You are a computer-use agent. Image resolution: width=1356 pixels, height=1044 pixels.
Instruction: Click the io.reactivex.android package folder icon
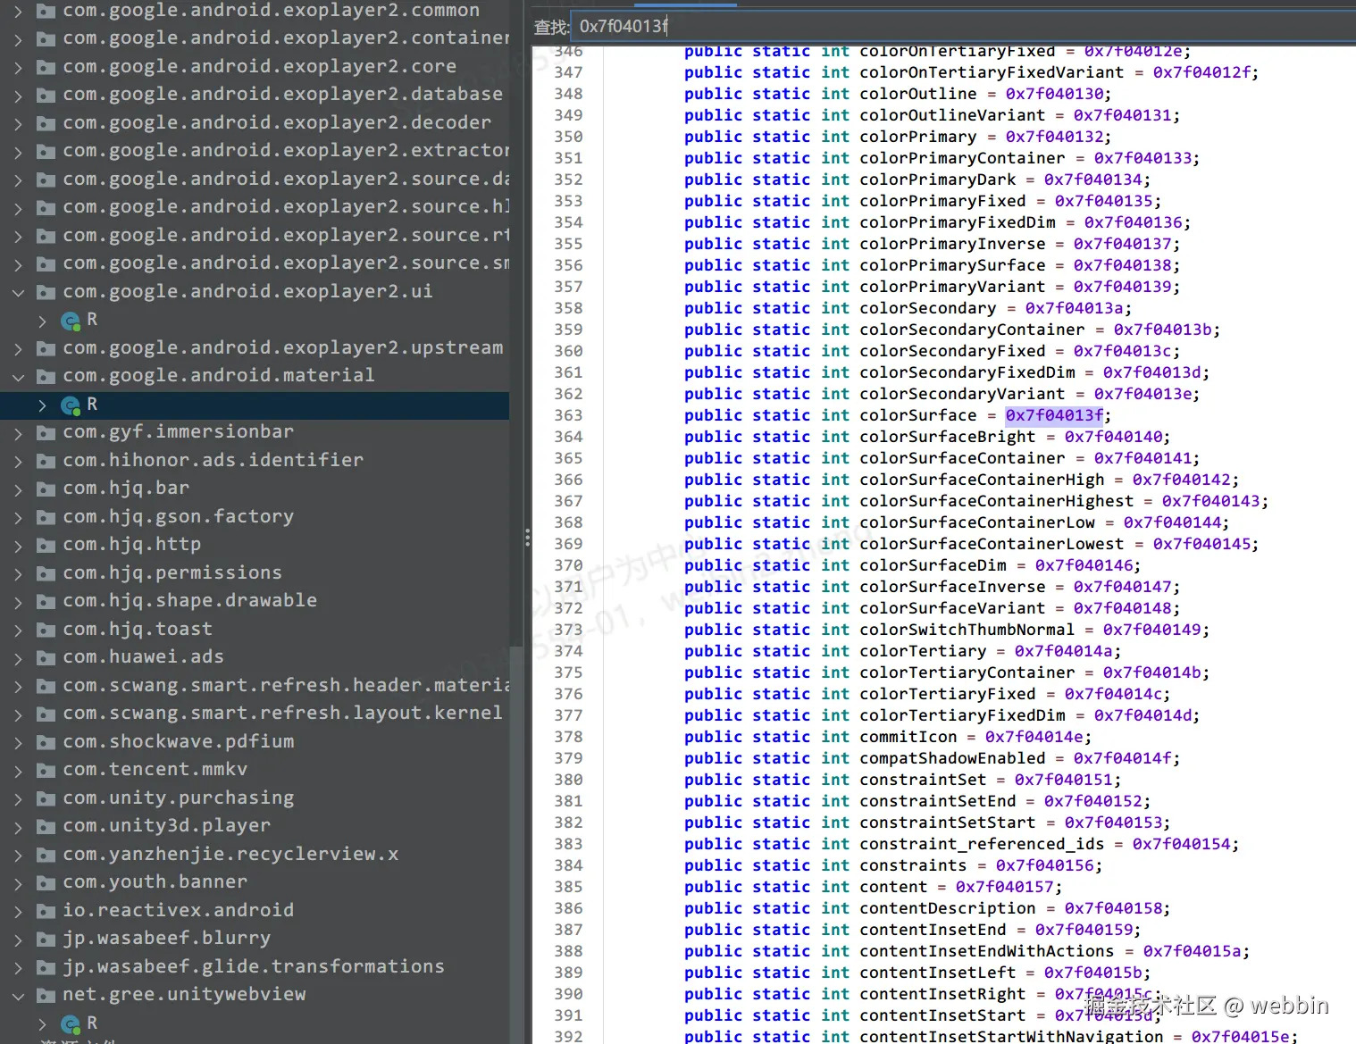pos(46,911)
